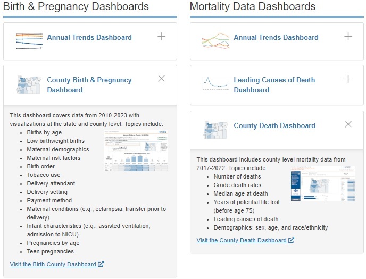
Task: Select the Mortality Annual Trends Dashboard title
Action: pyautogui.click(x=276, y=37)
